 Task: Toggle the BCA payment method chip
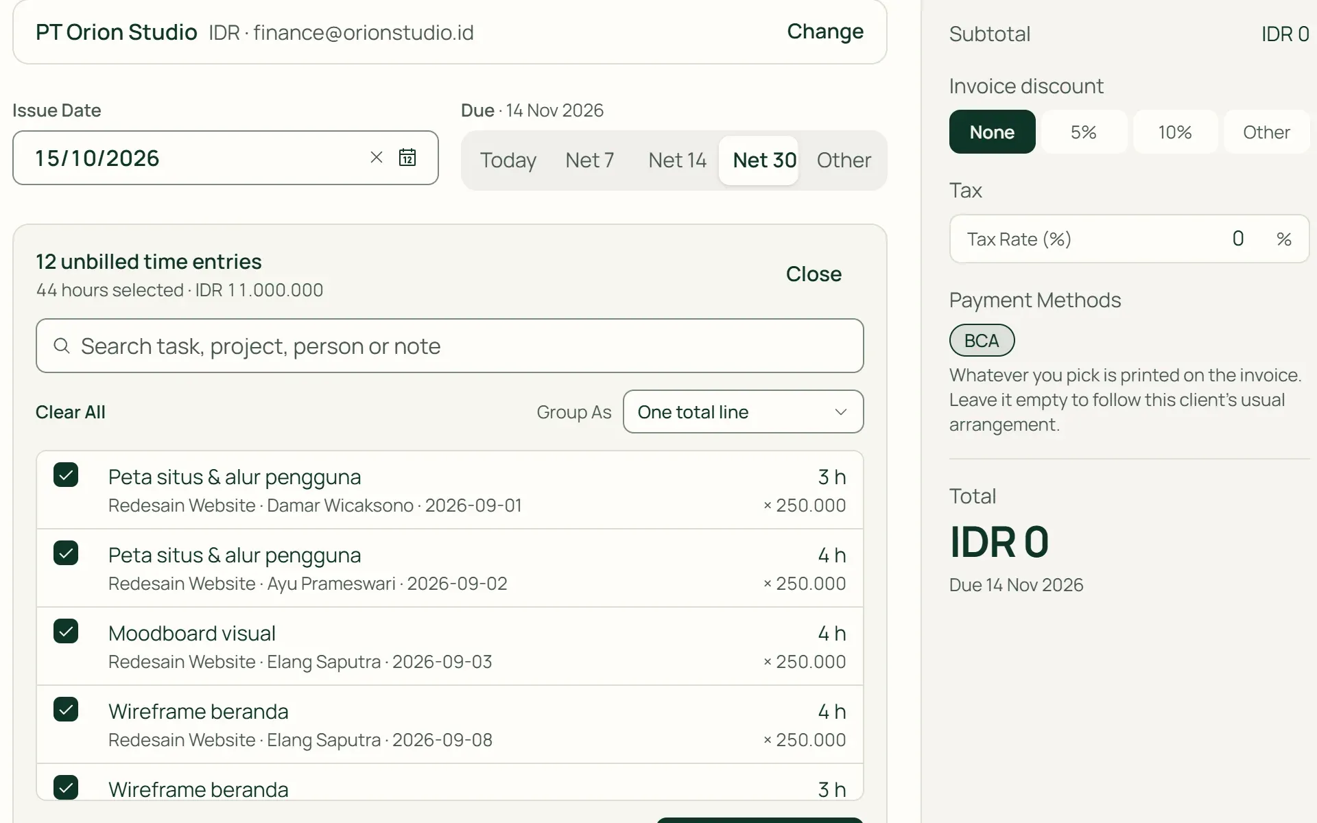[x=982, y=340]
